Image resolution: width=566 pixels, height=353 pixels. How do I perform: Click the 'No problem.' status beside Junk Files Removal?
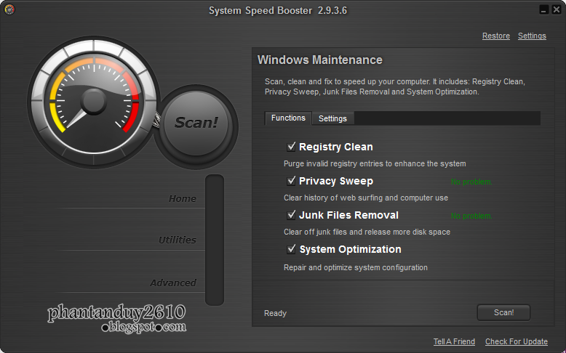tap(471, 216)
